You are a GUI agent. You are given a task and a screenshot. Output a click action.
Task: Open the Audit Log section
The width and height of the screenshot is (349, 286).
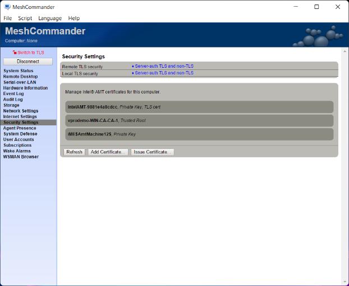(x=13, y=99)
